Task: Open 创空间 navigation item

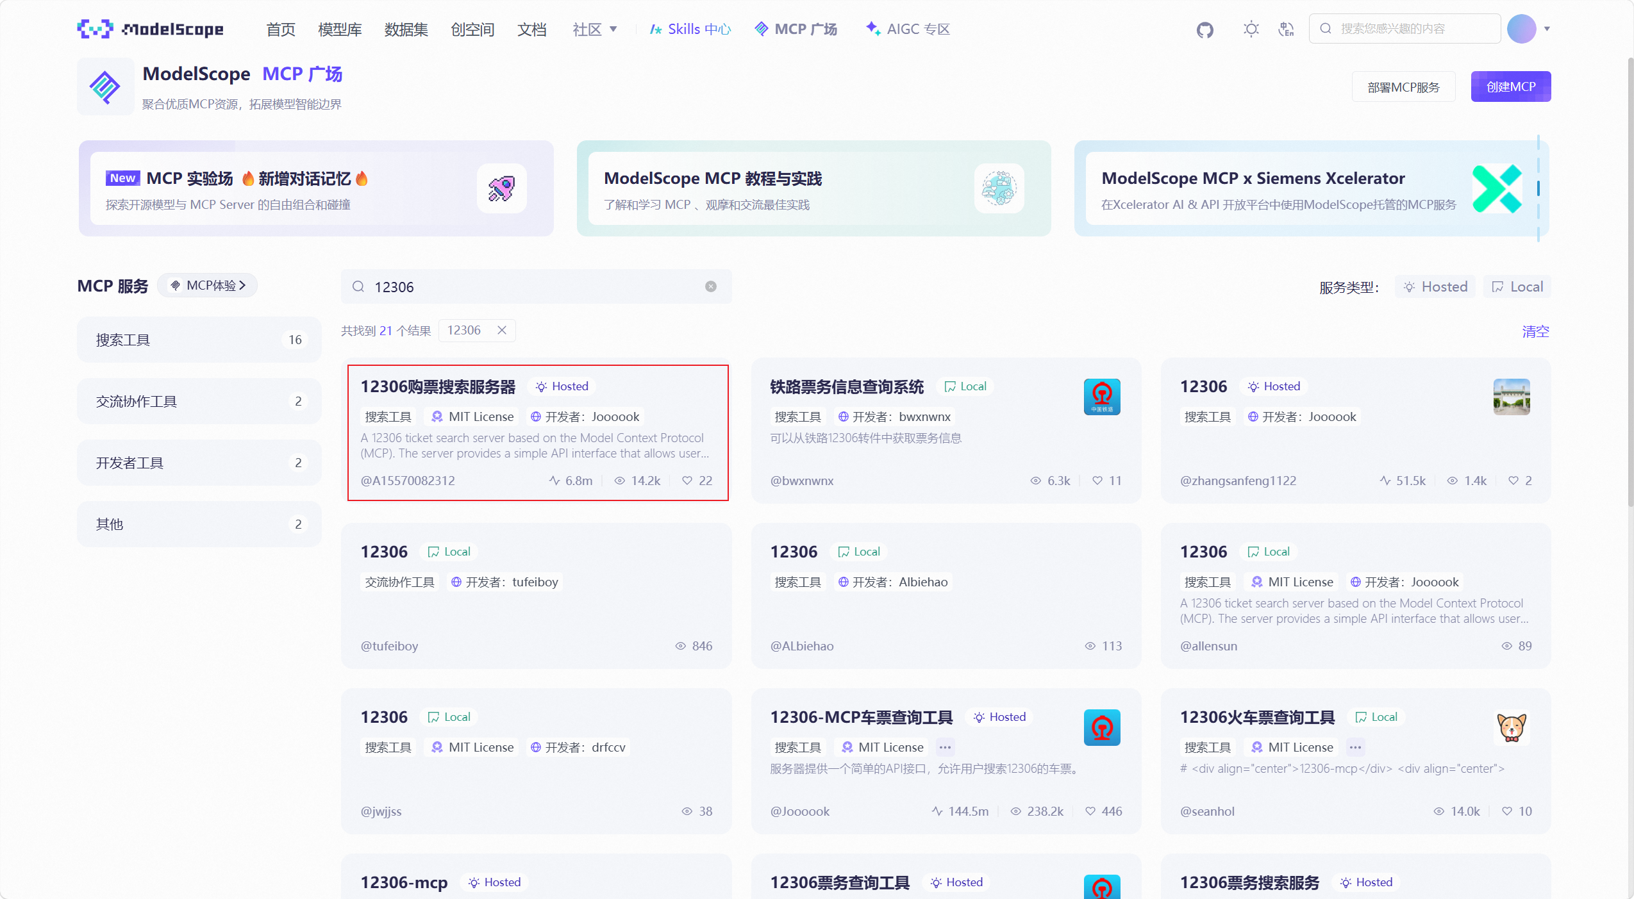Action: click(472, 29)
